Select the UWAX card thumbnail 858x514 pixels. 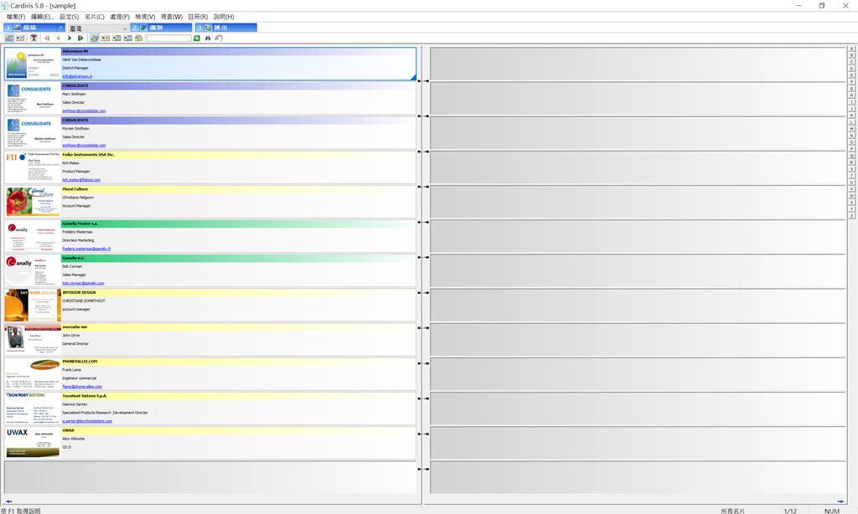[x=33, y=443]
